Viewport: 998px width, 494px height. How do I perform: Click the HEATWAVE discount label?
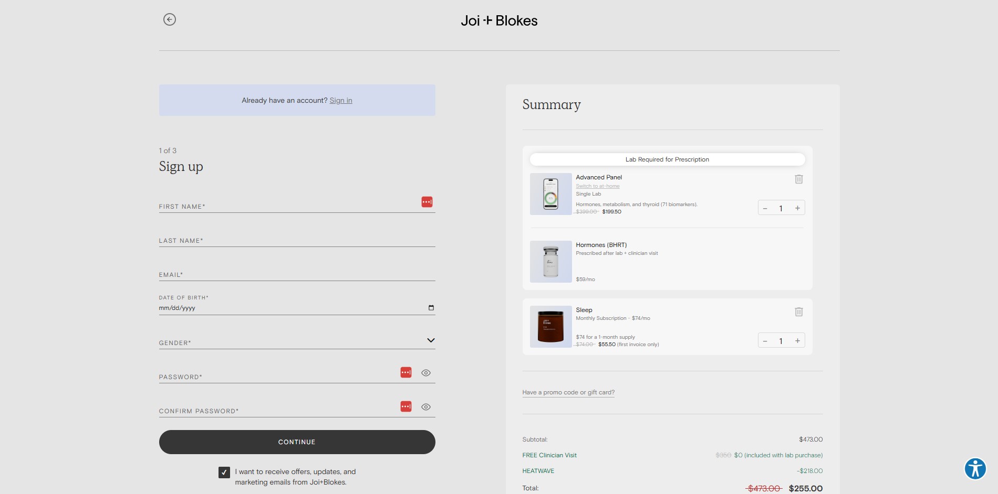[538, 471]
